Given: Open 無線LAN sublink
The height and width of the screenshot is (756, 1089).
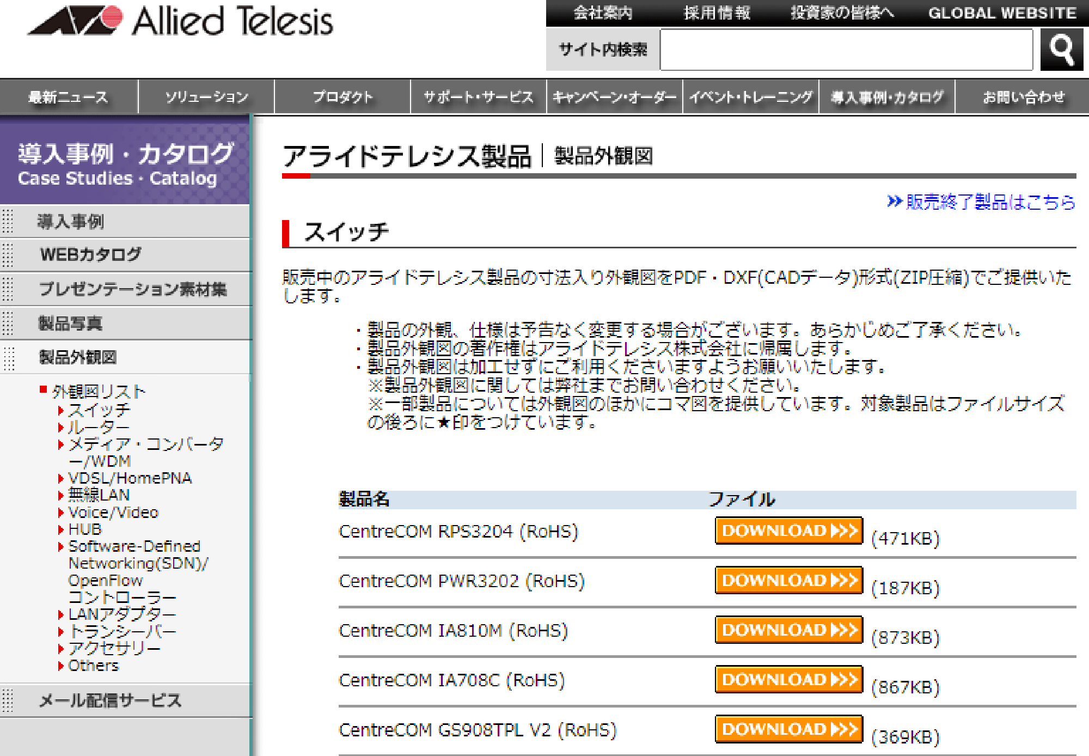Looking at the screenshot, I should click(x=99, y=495).
